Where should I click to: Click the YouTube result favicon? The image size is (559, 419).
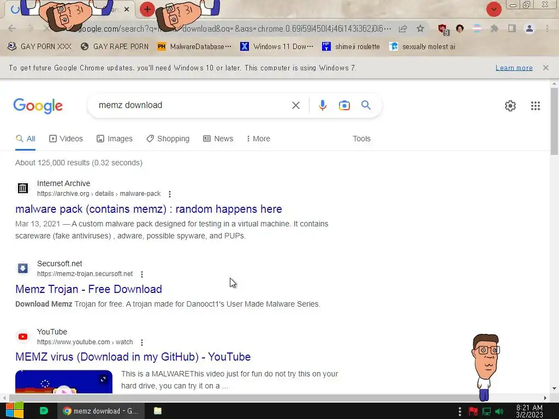[x=23, y=336]
